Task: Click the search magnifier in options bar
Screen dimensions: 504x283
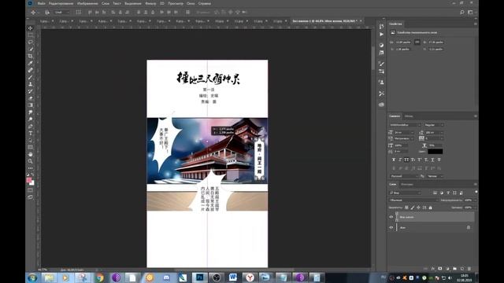Action: (x=462, y=13)
